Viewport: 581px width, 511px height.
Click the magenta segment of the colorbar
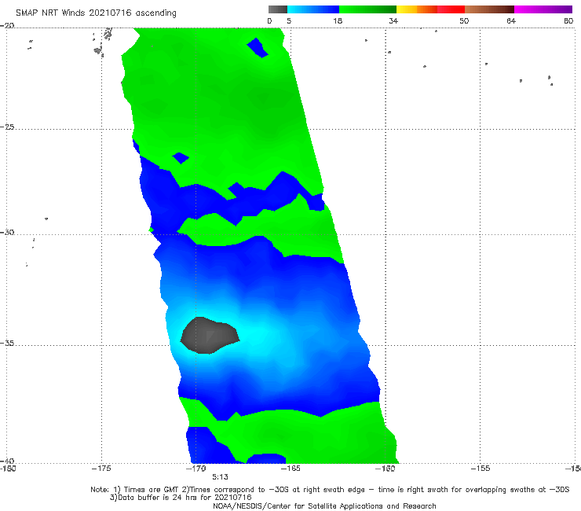[543, 9]
